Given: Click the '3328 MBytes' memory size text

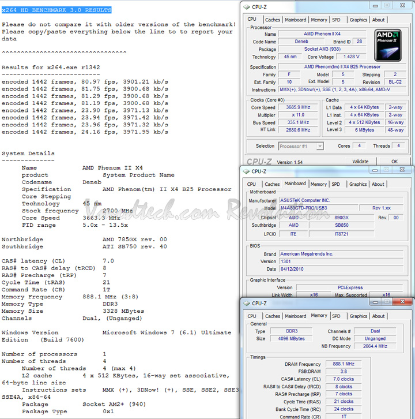Looking at the screenshot, I should tap(123, 311).
